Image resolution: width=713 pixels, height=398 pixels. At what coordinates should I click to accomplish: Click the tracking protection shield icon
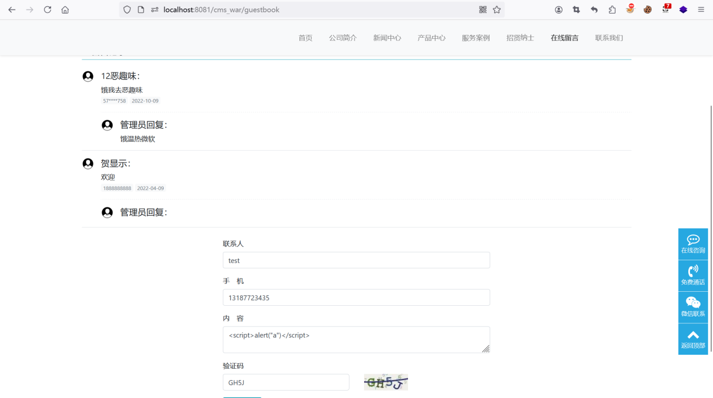(x=127, y=10)
